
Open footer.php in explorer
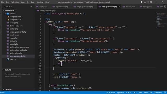14,29
